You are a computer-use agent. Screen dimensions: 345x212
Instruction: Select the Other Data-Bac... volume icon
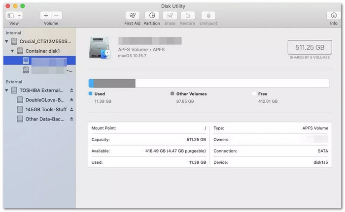tap(20, 119)
